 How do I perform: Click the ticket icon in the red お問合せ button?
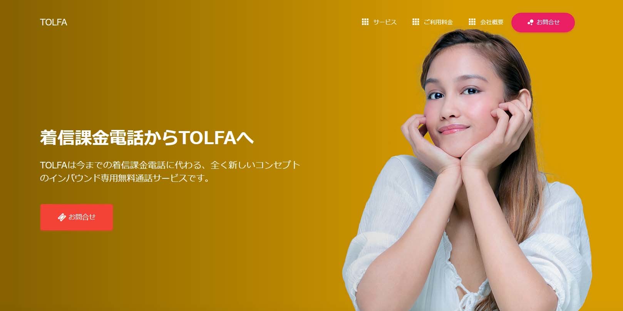pyautogui.click(x=62, y=217)
